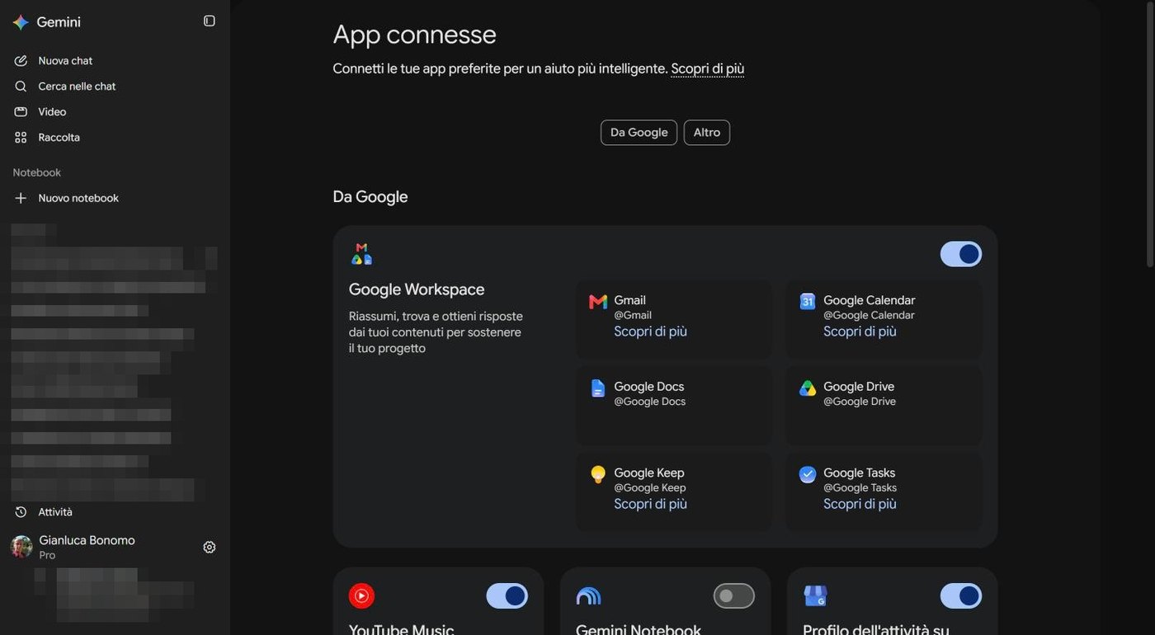Click the Google Keep lightbulb icon
The height and width of the screenshot is (635, 1155).
coord(598,475)
